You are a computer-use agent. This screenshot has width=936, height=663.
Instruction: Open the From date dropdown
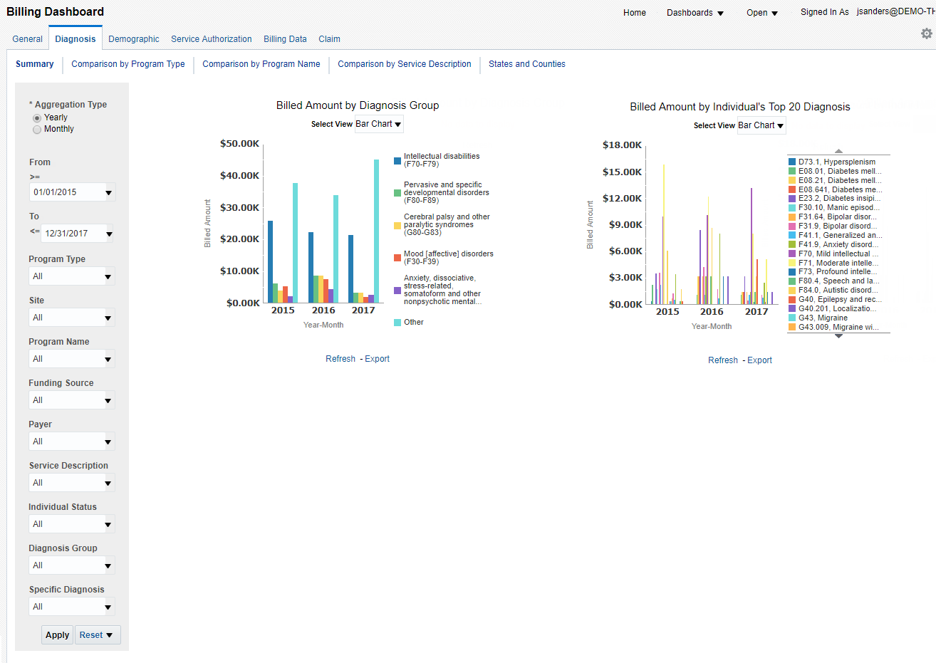(109, 192)
